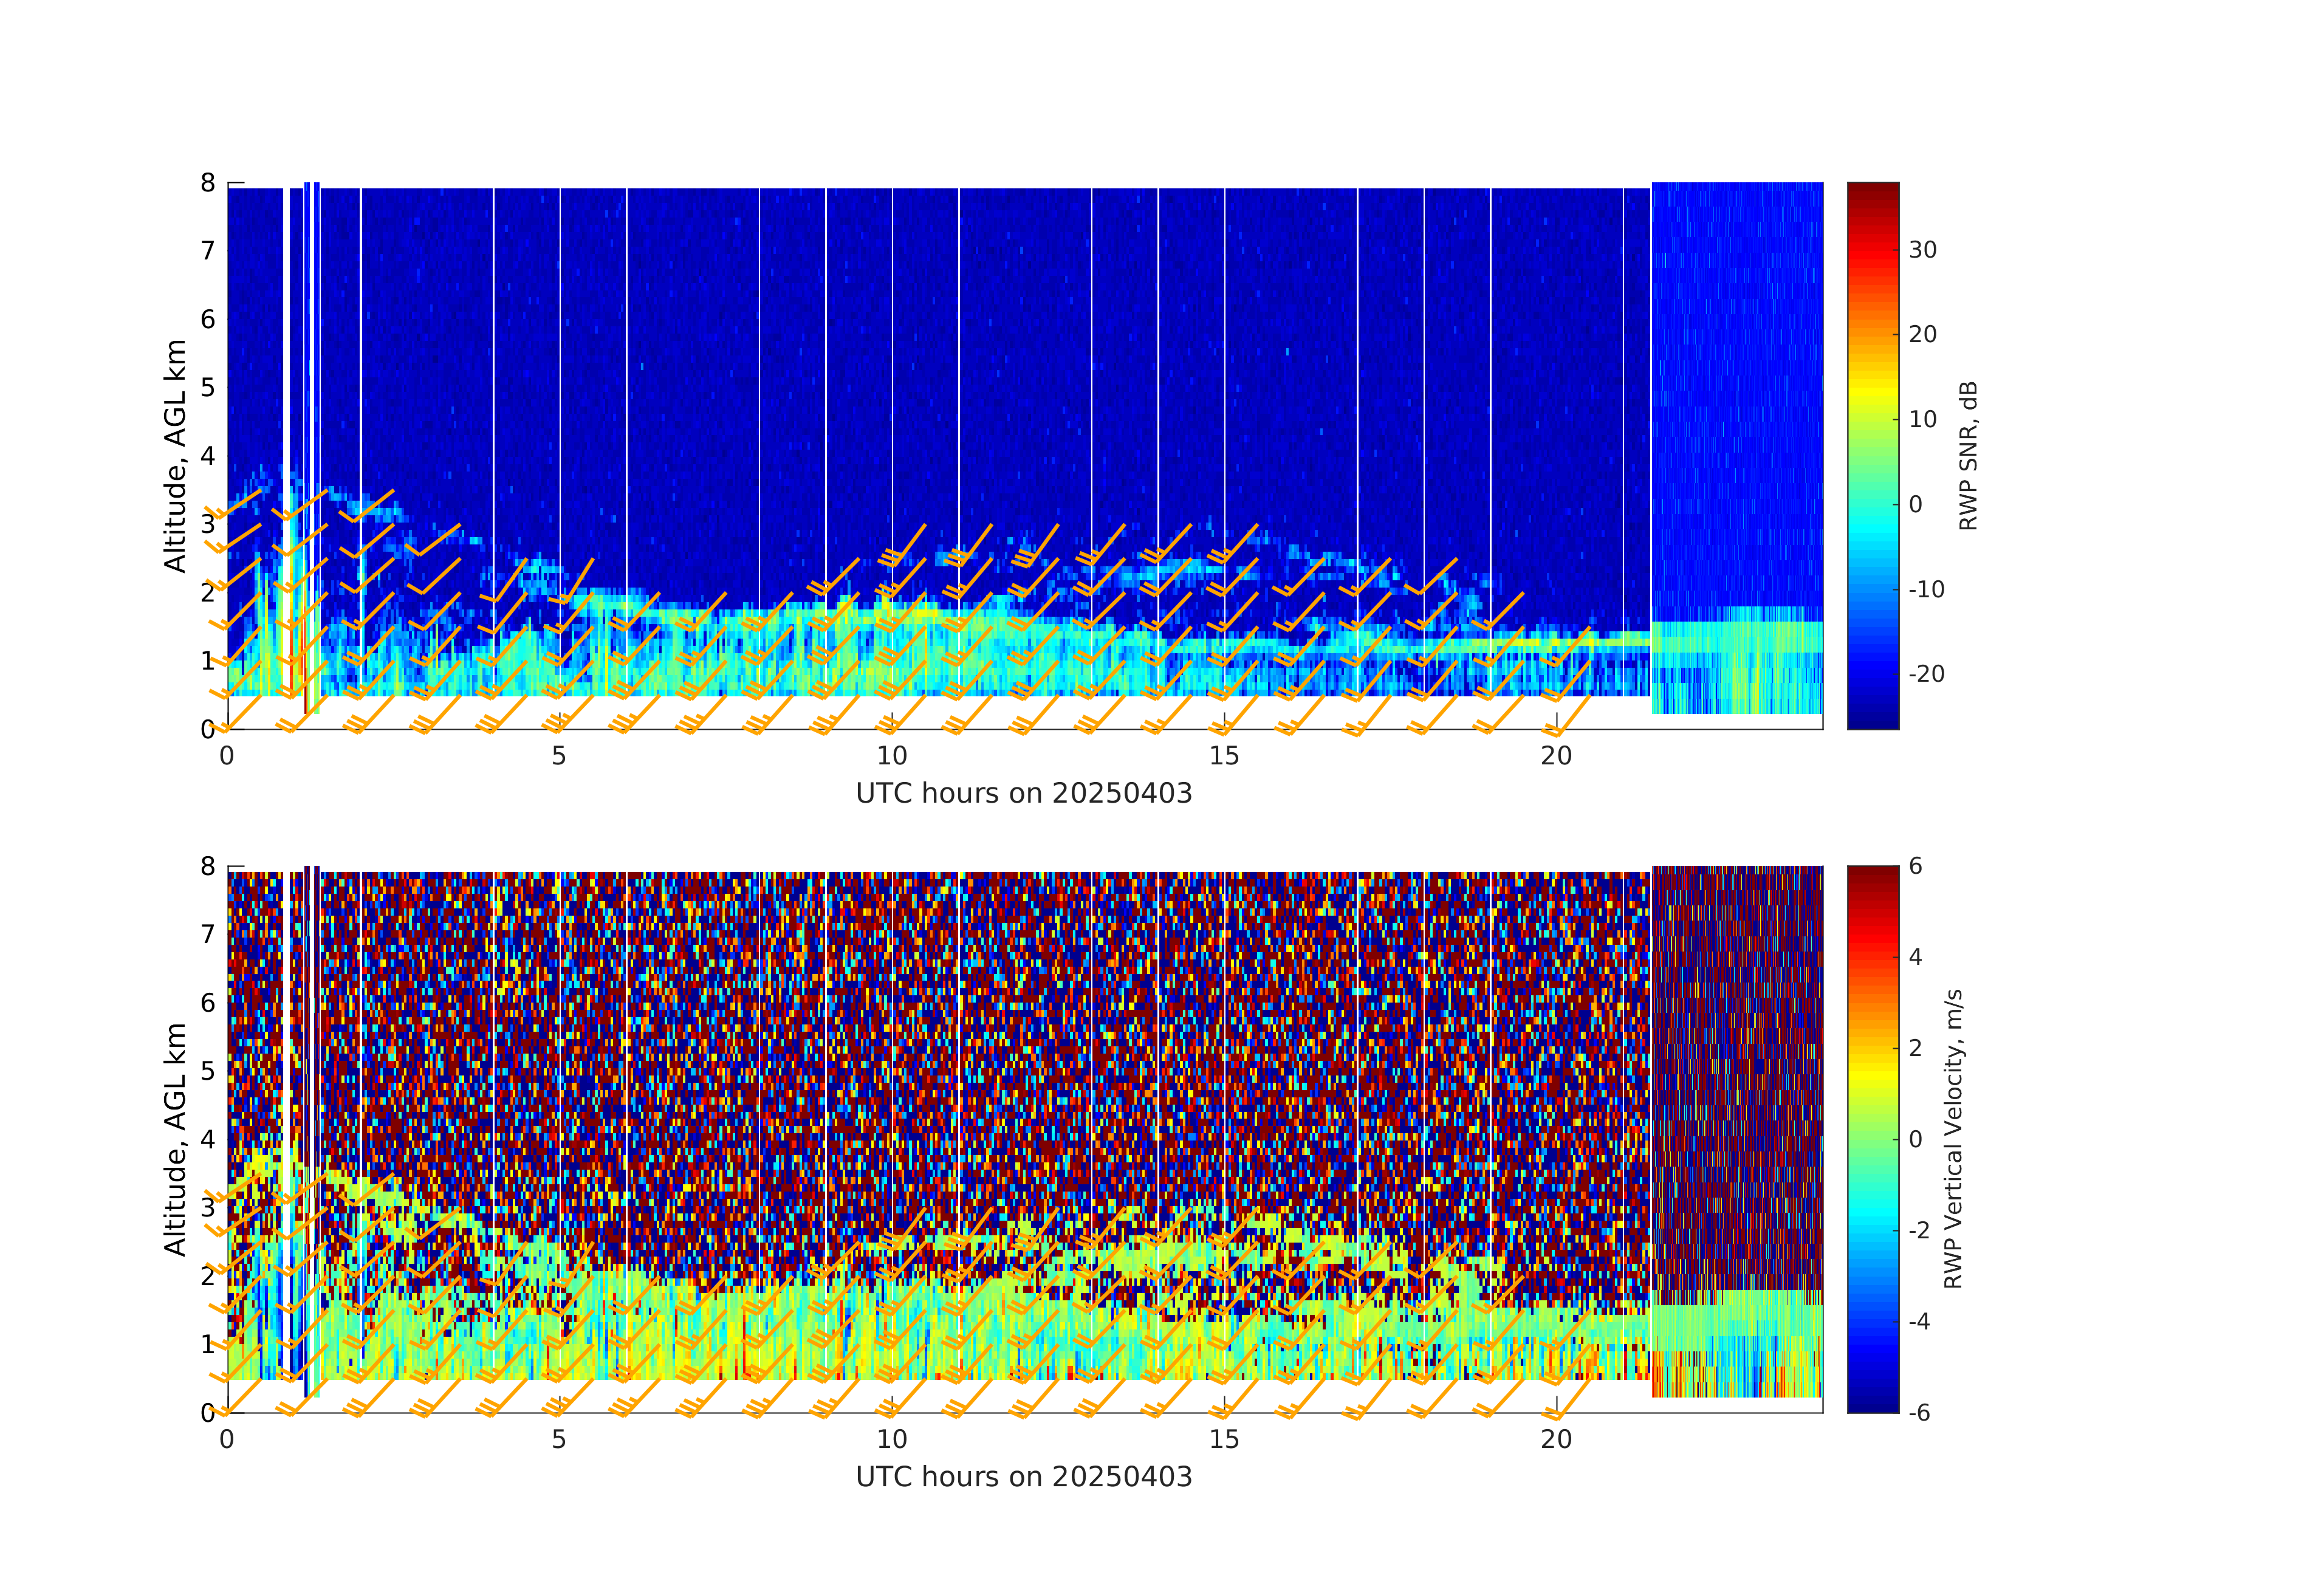
Task: Click green 0 m/s level on velocity colorbar
Action: (1872, 1139)
